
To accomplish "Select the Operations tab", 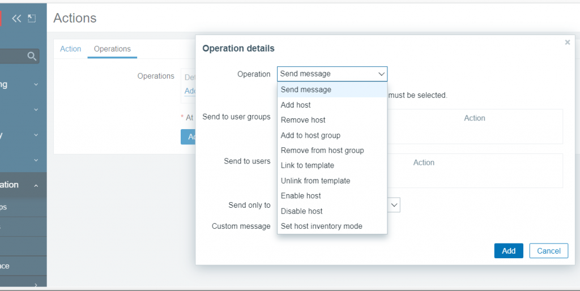I will 112,49.
